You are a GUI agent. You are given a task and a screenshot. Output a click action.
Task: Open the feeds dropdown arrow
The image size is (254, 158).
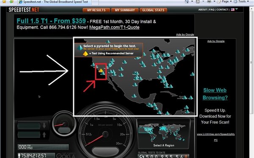coord(203,1)
